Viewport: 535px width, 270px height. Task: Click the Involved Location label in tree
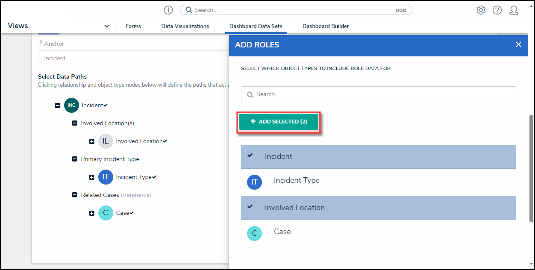[x=139, y=141]
